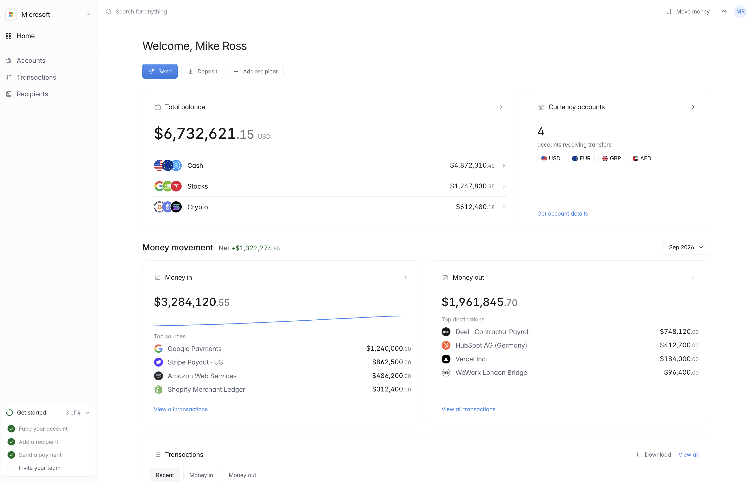Click the search magnifier icon
The height and width of the screenshot is (482, 754).
109,12
